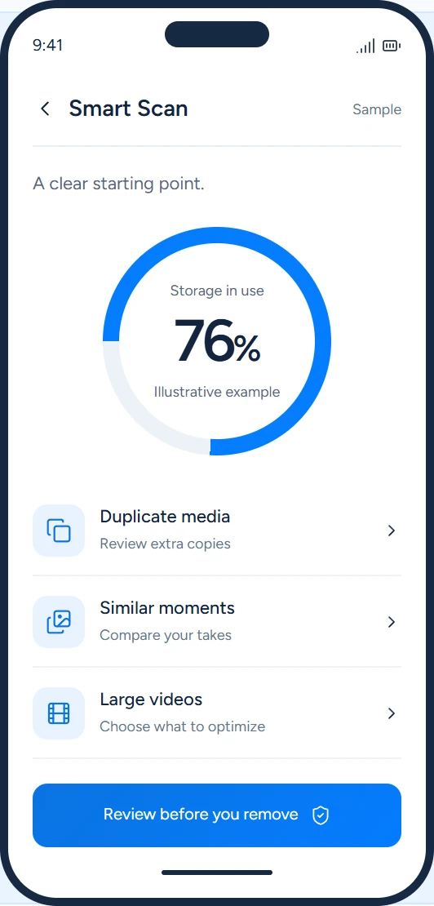Tap Compare your takes subtitle

click(166, 635)
